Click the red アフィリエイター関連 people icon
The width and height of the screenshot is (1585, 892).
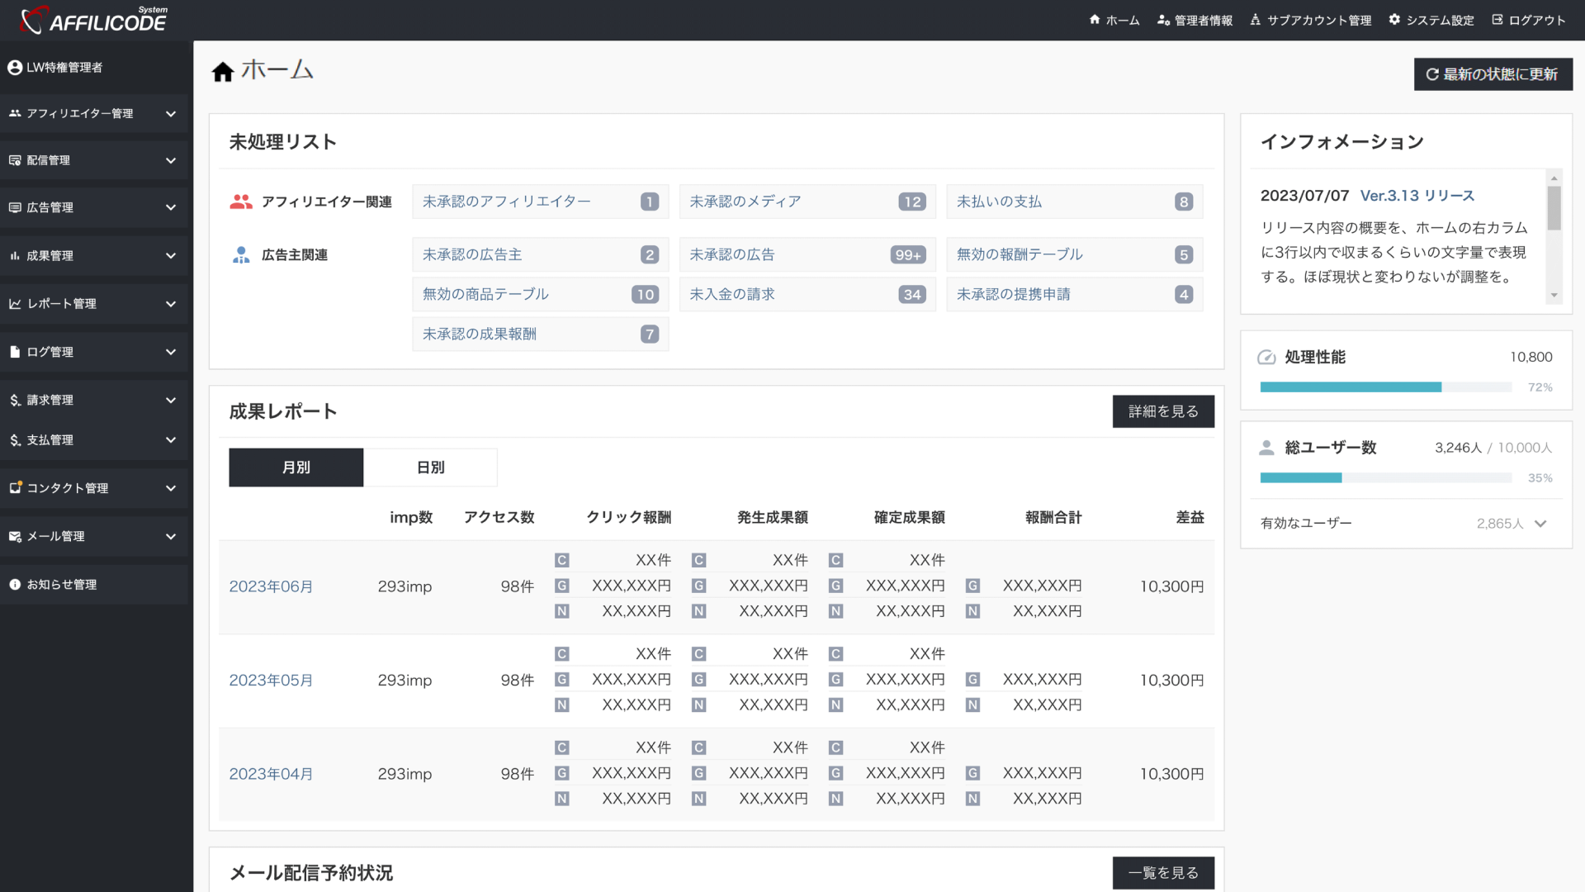click(241, 202)
